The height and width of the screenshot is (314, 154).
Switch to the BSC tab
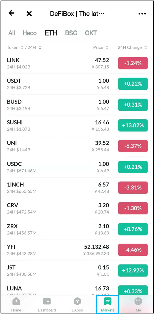[71, 33]
